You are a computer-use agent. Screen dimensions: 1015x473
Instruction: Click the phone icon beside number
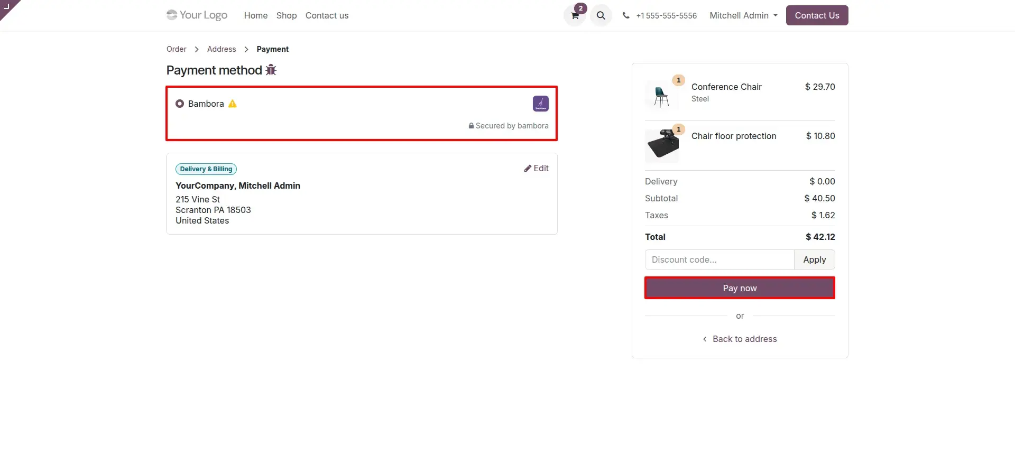click(x=626, y=15)
